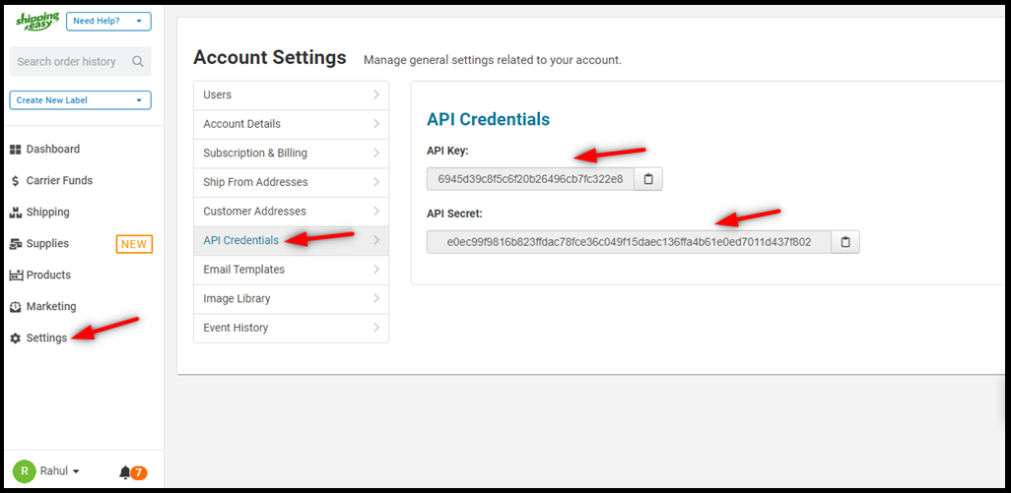Select Email Templates tab
Image resolution: width=1011 pixels, height=493 pixels.
point(292,270)
